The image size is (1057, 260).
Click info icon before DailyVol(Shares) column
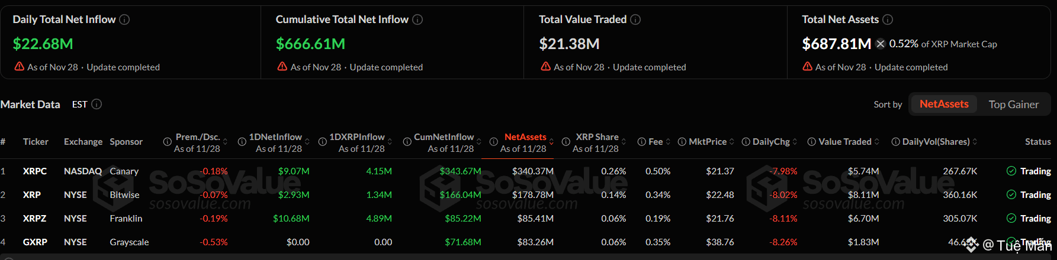896,142
